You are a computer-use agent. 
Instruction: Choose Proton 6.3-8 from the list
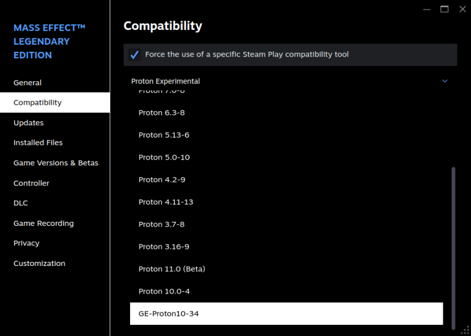286,112
